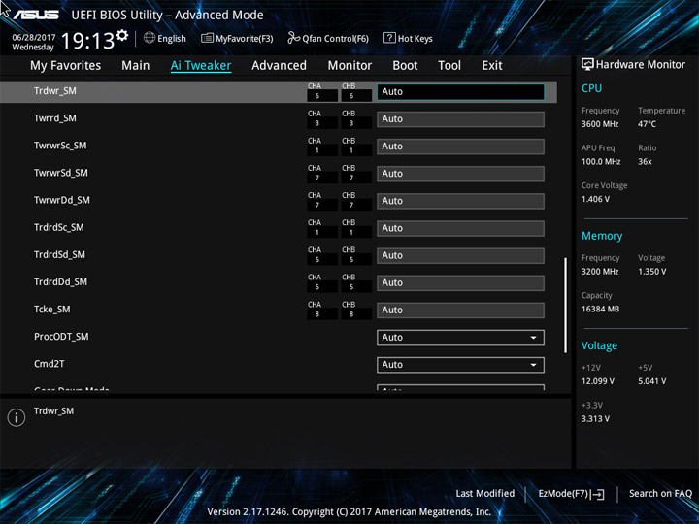Click the settings list scrollbar

coord(565,306)
